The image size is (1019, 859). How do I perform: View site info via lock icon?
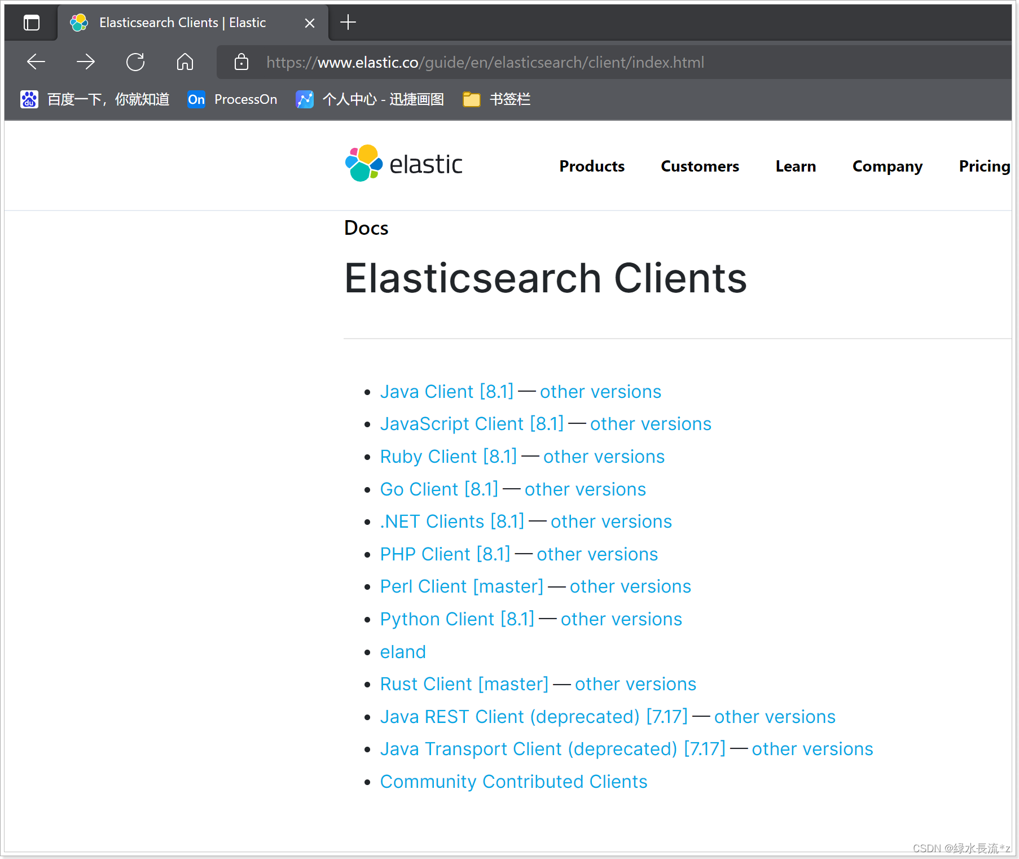point(241,62)
